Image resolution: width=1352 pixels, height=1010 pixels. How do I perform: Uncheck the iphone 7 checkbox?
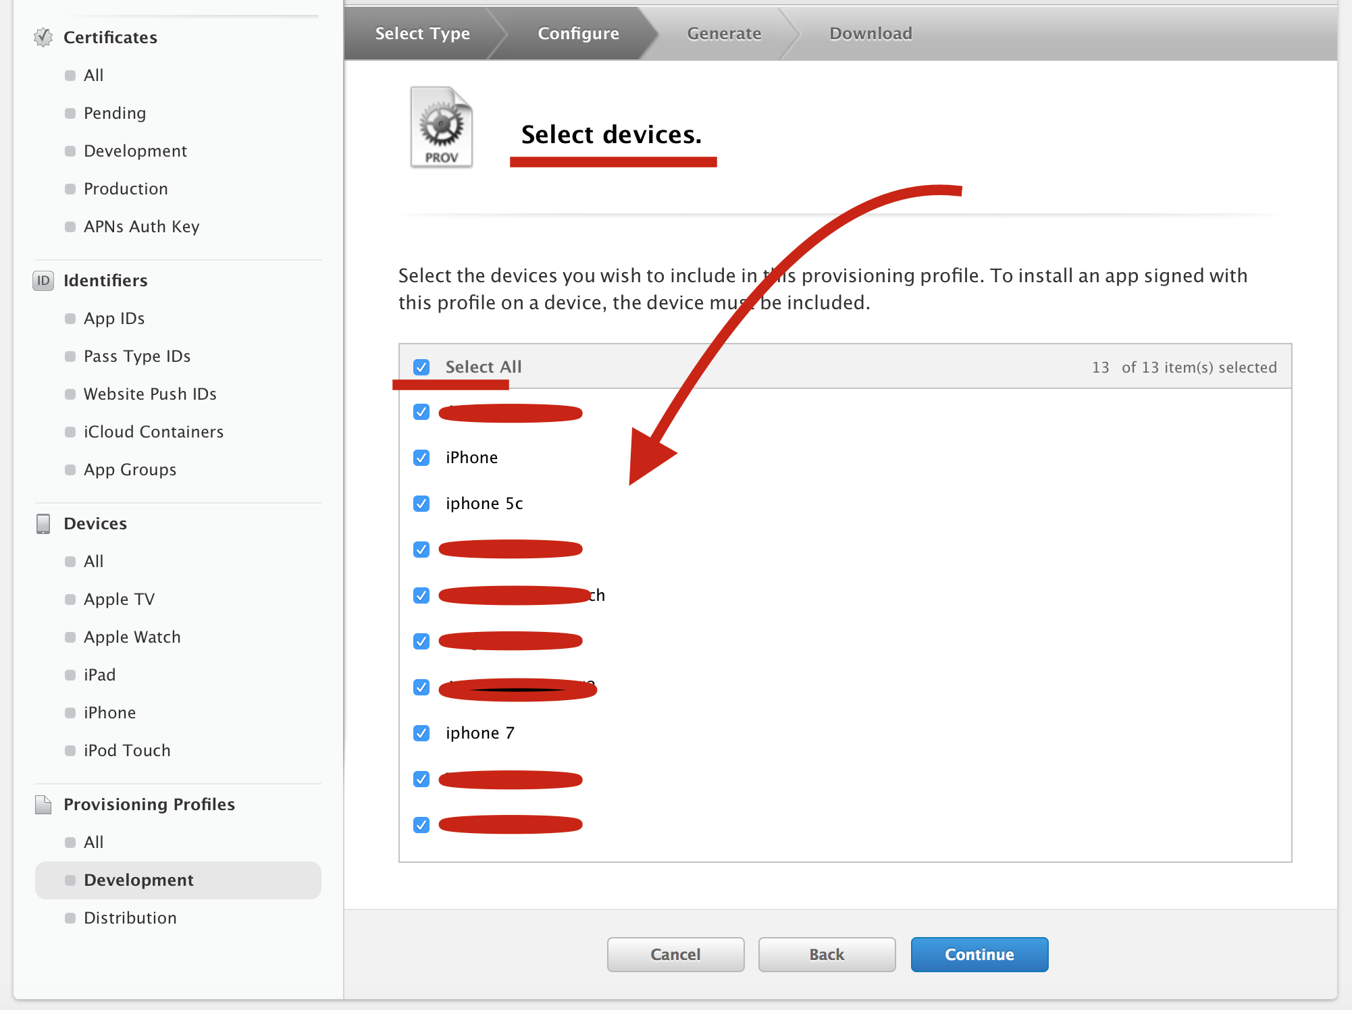421,733
